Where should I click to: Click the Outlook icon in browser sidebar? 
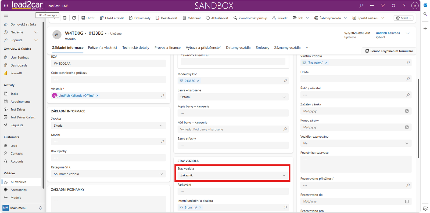pos(425,5)
